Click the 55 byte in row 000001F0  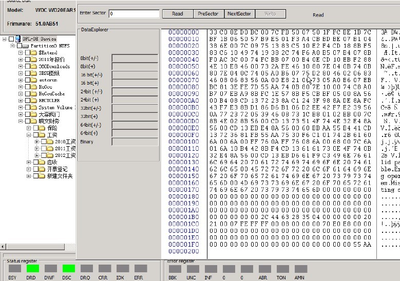click(x=357, y=245)
